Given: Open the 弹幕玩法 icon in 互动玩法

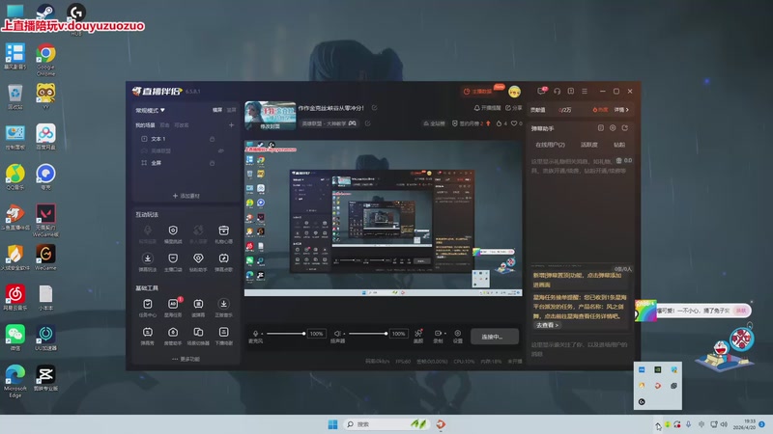Looking at the screenshot, I should click(148, 258).
